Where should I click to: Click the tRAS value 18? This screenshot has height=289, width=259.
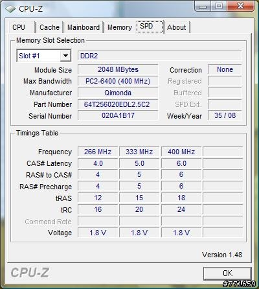181,198
